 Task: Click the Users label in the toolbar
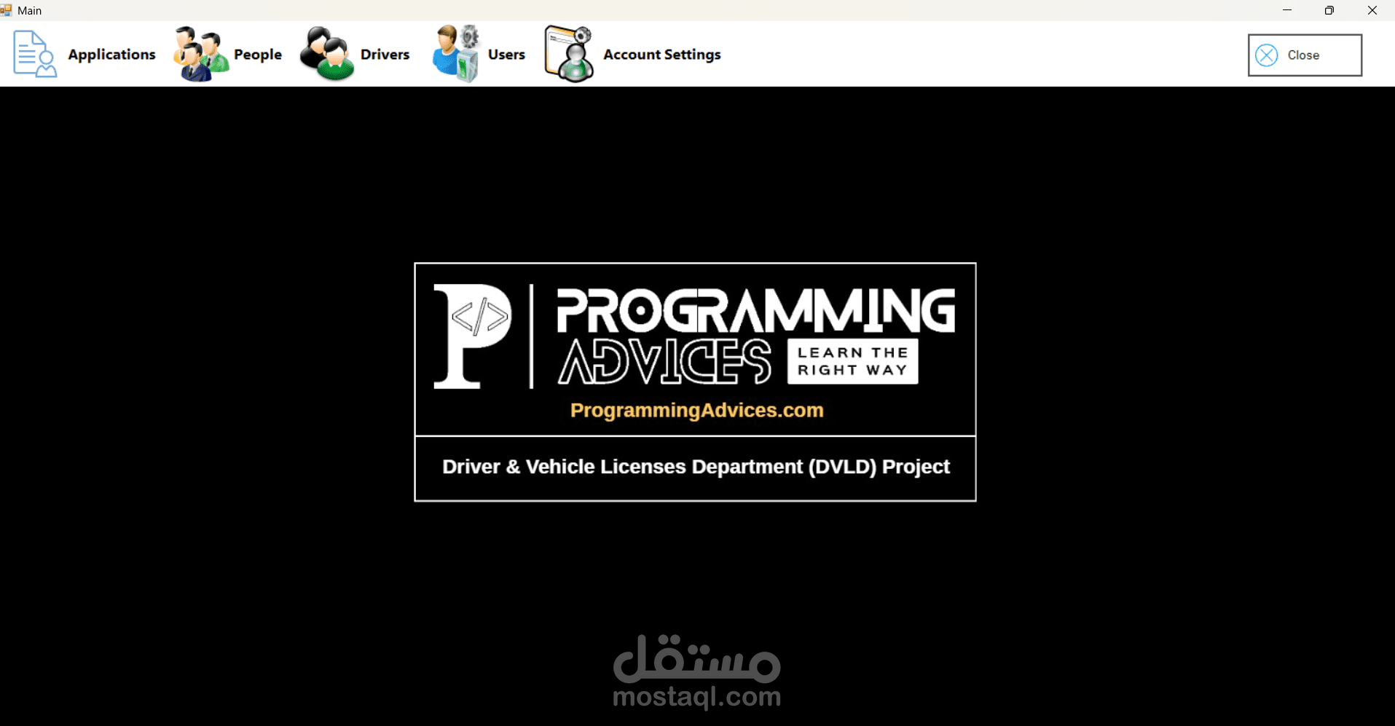click(506, 54)
